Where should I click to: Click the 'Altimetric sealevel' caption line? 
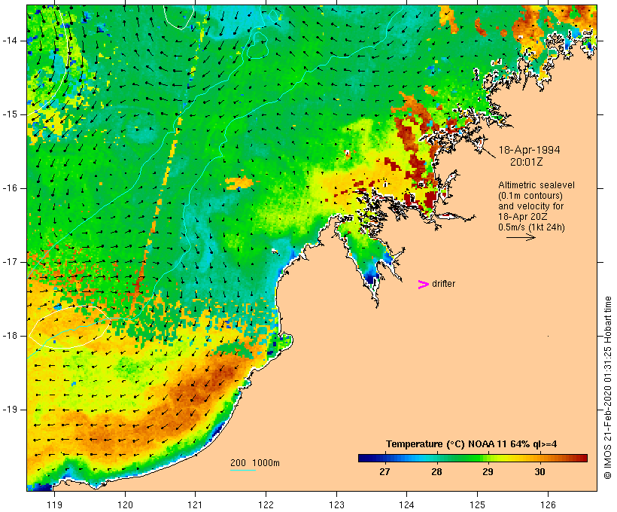[x=536, y=184]
